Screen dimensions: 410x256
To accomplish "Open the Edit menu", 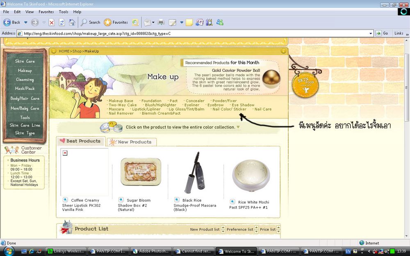I will (17, 12).
